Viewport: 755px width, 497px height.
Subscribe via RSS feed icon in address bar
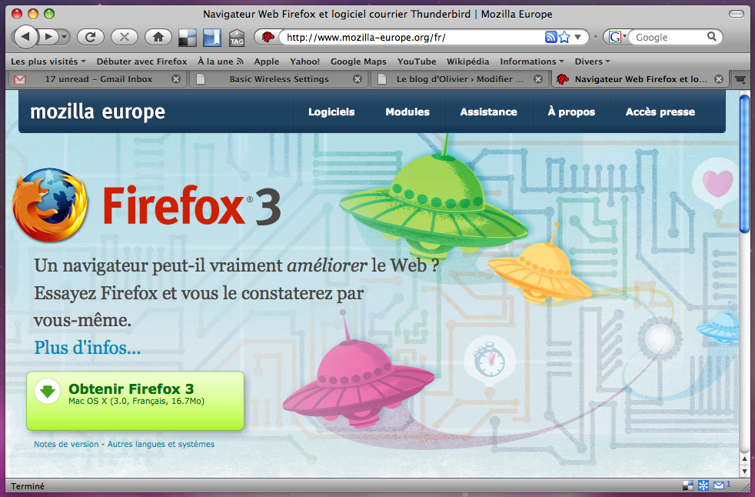(x=550, y=37)
